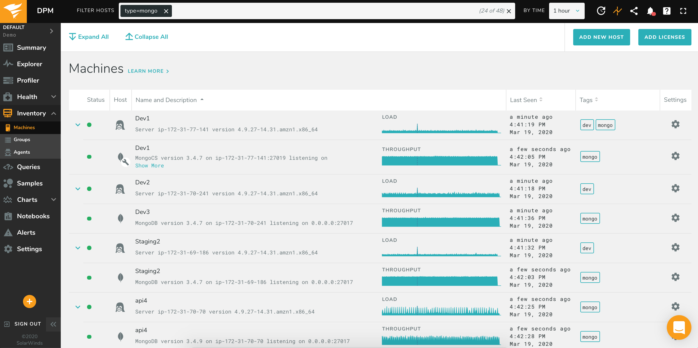Click the help question mark icon

[667, 11]
